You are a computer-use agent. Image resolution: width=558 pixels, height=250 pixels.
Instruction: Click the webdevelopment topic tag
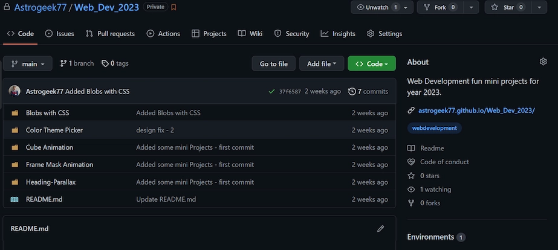coord(434,128)
